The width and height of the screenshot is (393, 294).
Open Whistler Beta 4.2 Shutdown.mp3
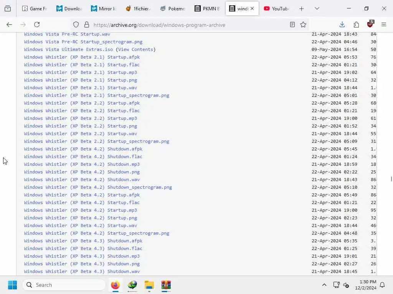click(82, 164)
